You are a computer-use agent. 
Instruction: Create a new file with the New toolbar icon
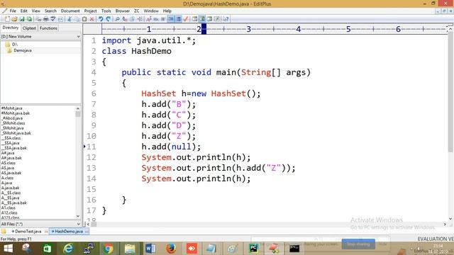coord(7,19)
